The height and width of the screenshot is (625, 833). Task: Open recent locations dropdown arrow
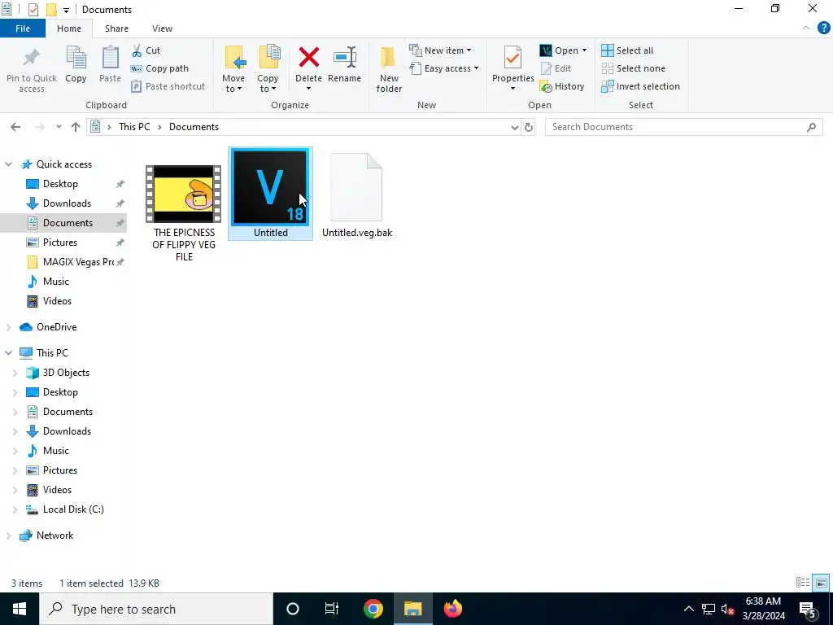[59, 127]
